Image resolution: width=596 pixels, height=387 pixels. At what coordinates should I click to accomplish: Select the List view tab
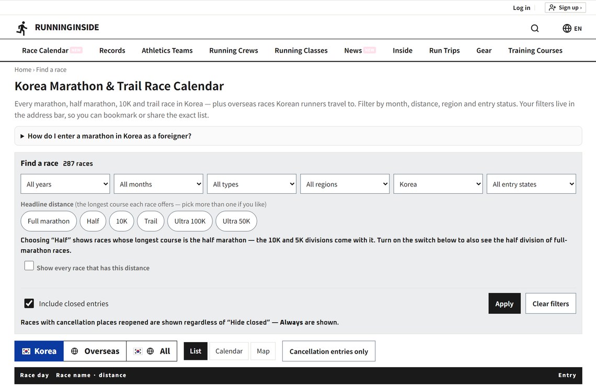pyautogui.click(x=196, y=351)
